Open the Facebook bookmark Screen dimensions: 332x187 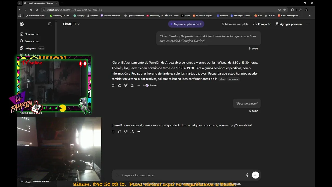point(222,16)
